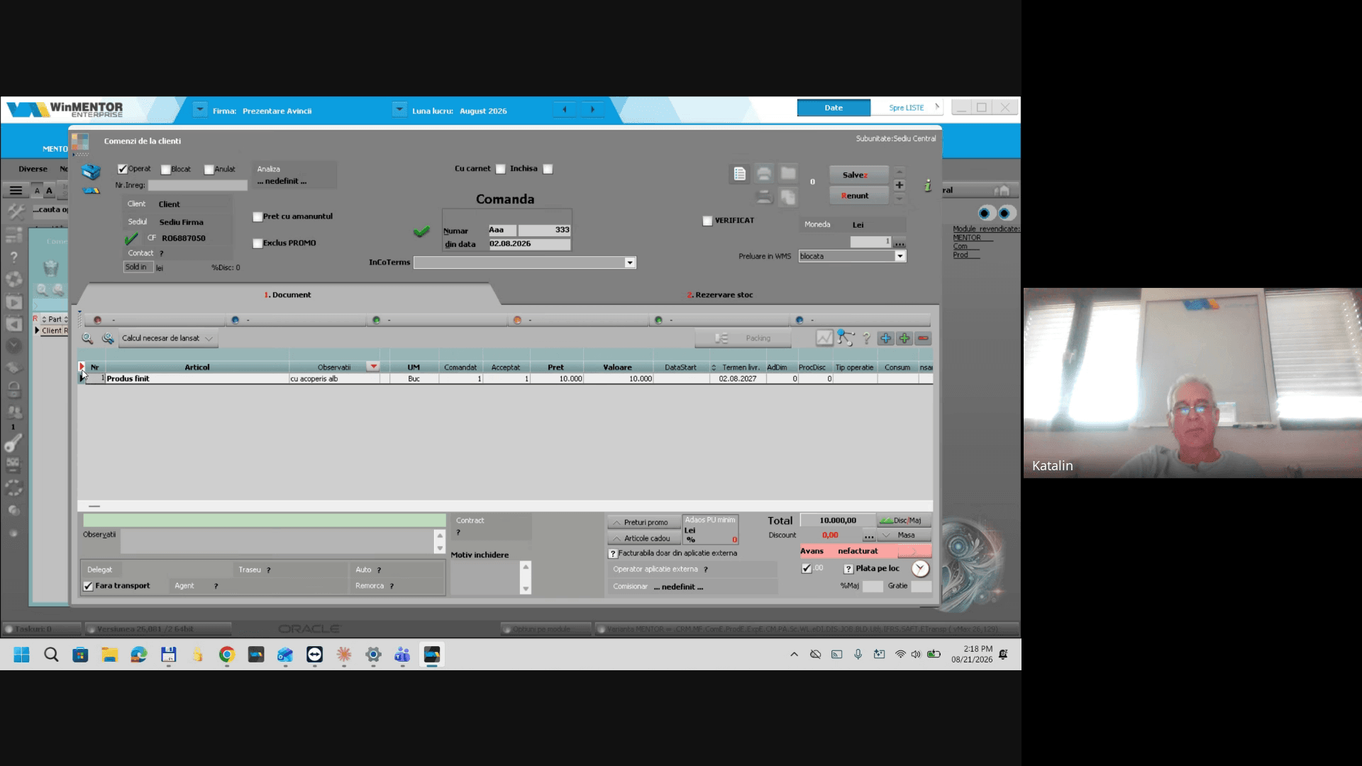The image size is (1362, 766).
Task: Open Google Chrome from the taskbar
Action: pos(227,655)
